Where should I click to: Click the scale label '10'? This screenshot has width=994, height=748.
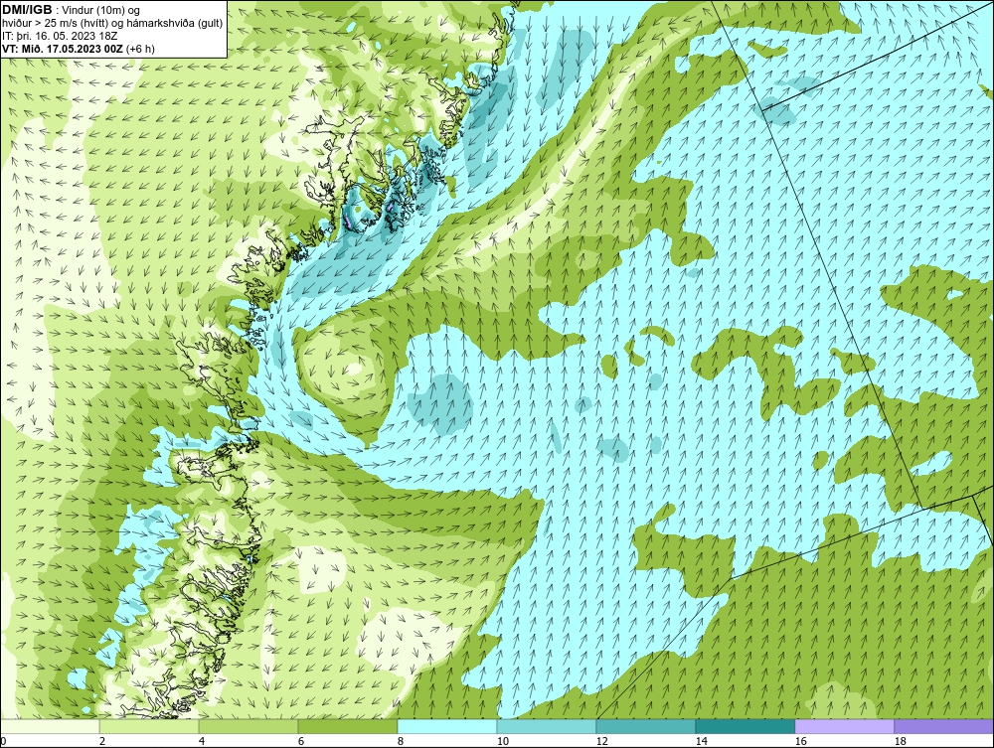click(503, 741)
